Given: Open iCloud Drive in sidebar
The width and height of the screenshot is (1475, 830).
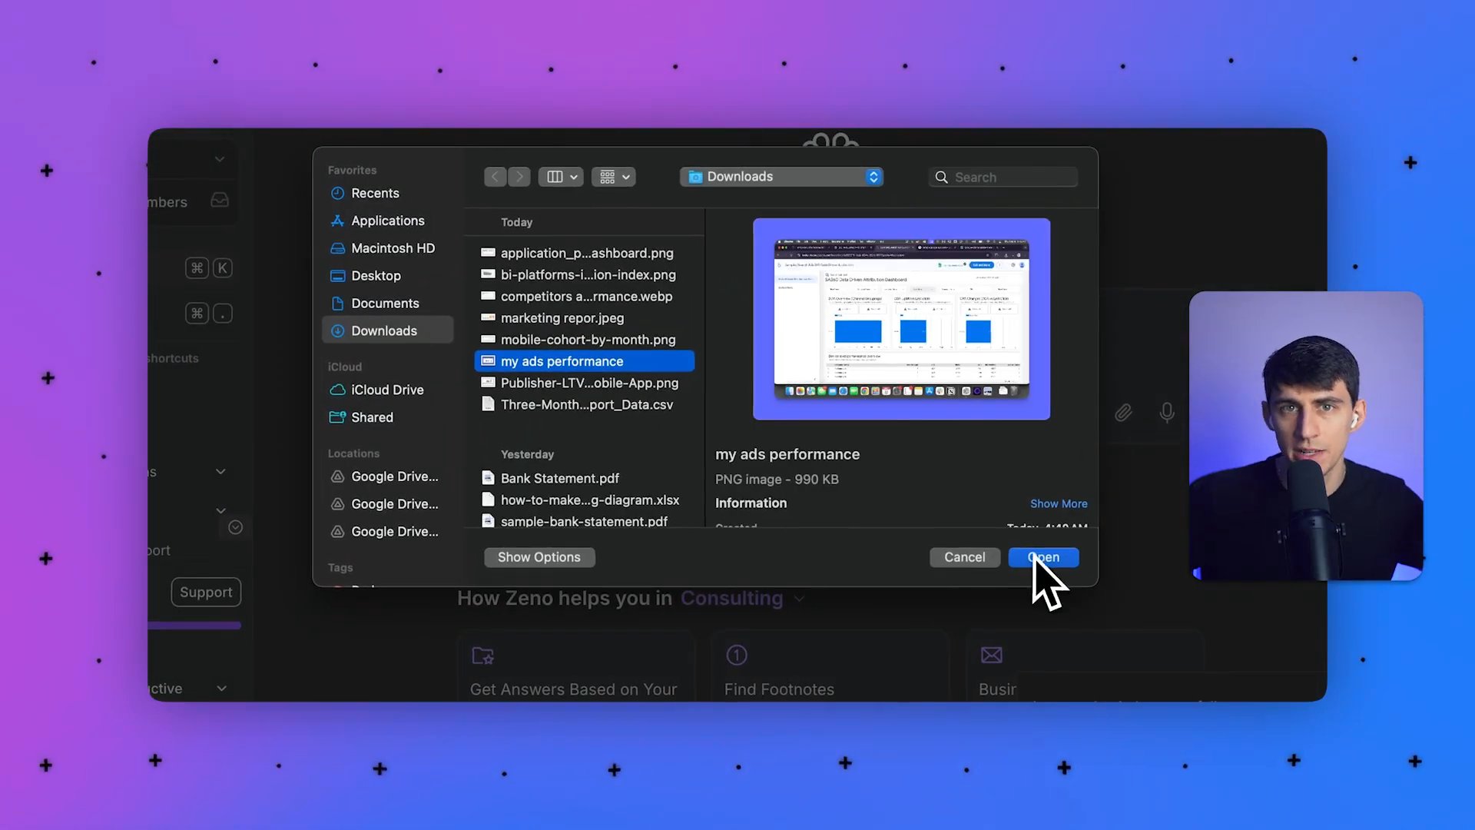Looking at the screenshot, I should [x=386, y=390].
